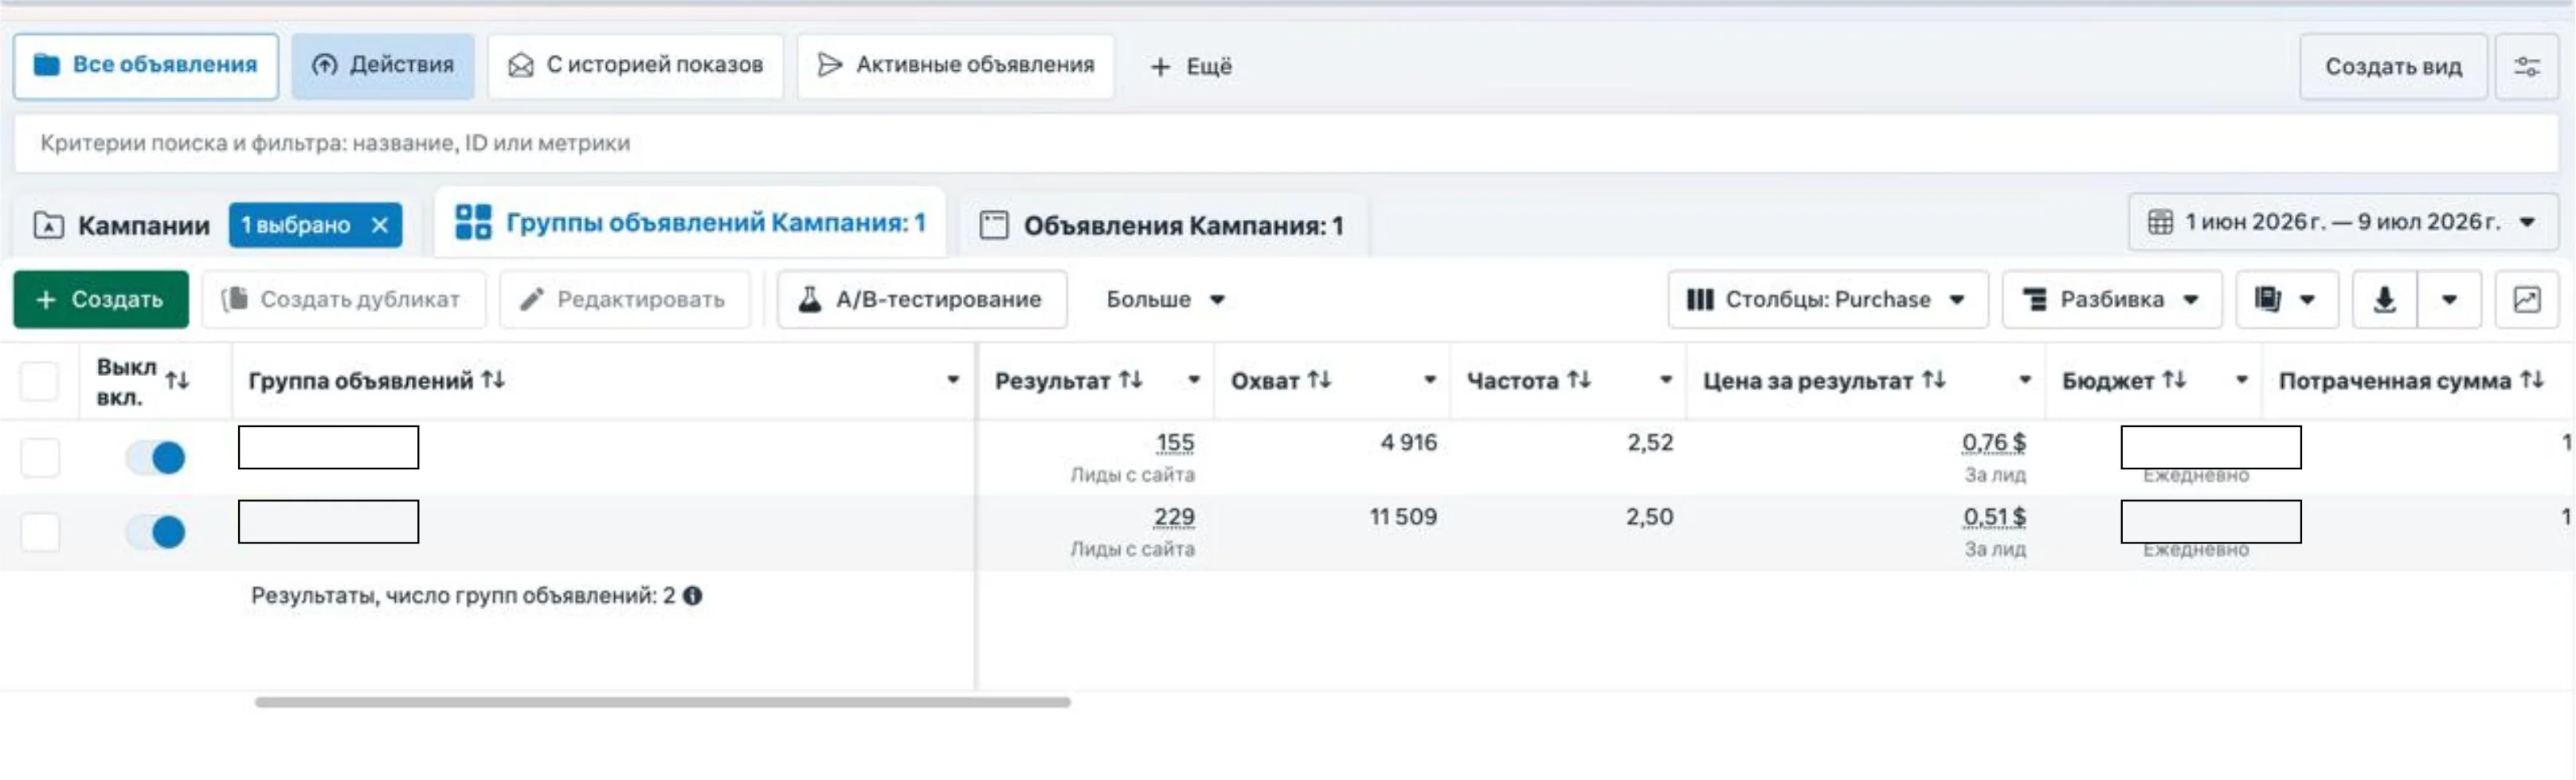Image resolution: width=2576 pixels, height=780 pixels.
Task: Click the frequency value 2,52
Action: [x=1650, y=442]
